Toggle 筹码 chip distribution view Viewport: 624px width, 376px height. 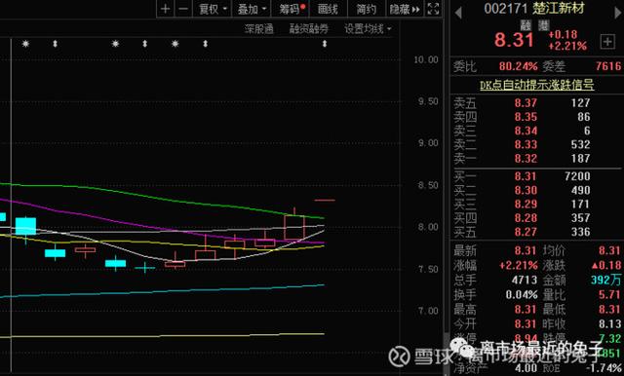[x=292, y=9]
